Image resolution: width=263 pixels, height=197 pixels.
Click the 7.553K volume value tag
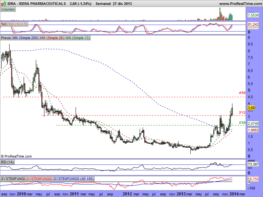tap(253, 15)
